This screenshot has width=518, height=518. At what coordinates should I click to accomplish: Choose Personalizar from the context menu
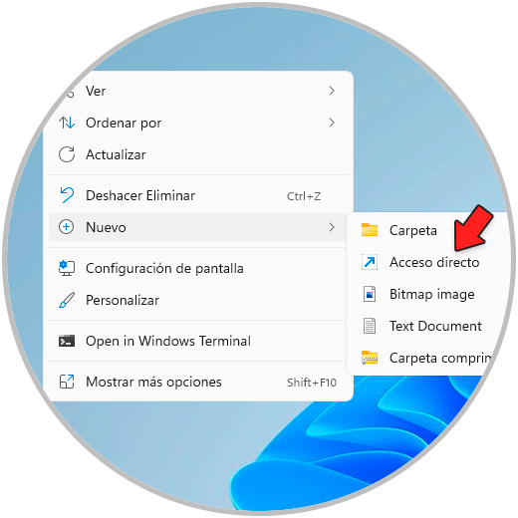click(x=197, y=300)
